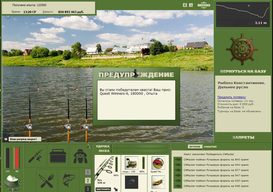Click the Fox 320 кг rod image

coord(105,167)
